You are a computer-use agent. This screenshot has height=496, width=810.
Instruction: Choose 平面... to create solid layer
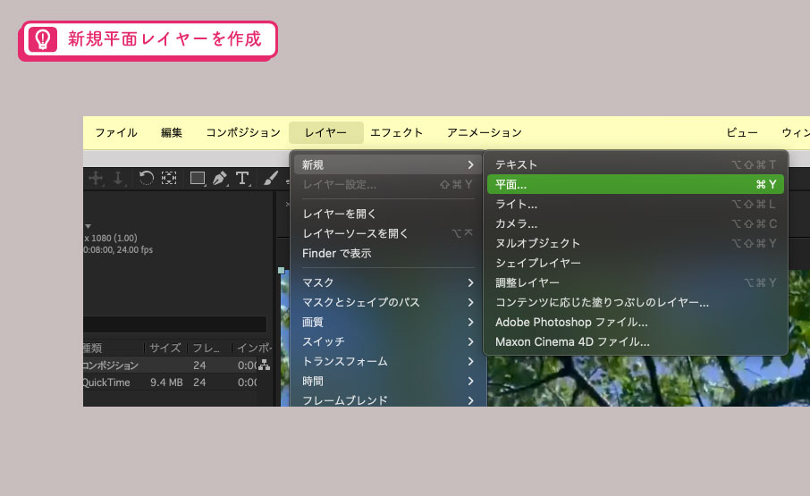[x=636, y=184]
